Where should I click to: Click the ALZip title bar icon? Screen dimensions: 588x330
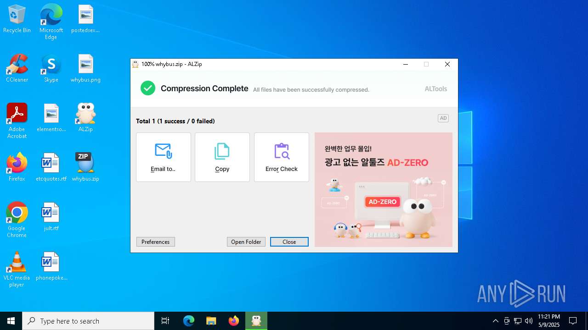pos(136,64)
